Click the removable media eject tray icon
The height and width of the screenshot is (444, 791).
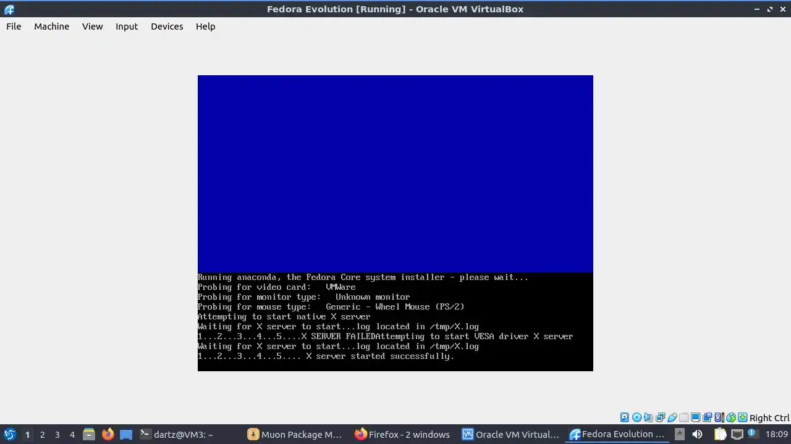[x=679, y=434]
